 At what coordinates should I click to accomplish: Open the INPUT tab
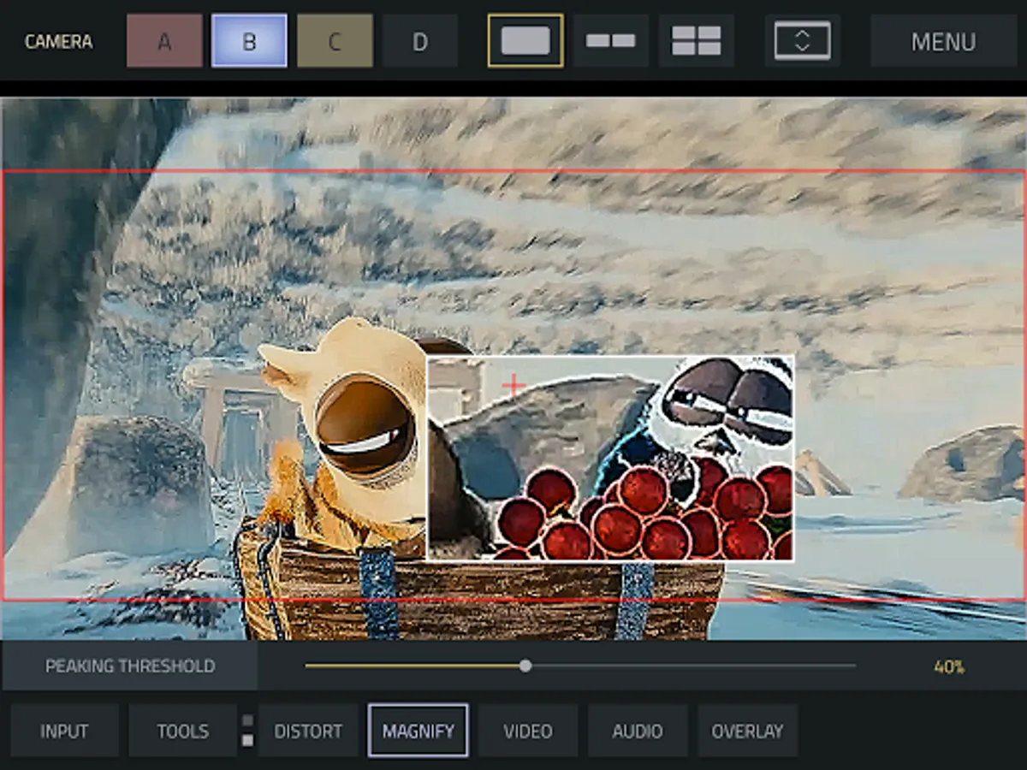64,731
